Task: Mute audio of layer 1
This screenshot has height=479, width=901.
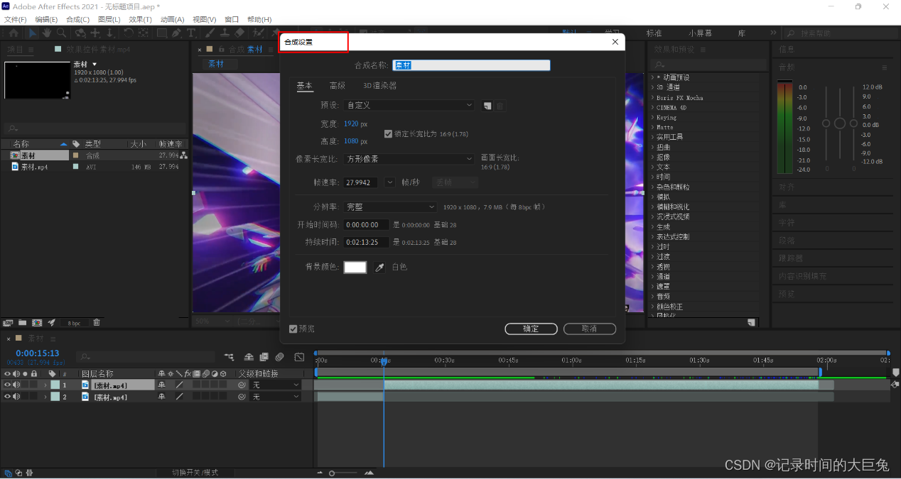Action: coord(16,385)
